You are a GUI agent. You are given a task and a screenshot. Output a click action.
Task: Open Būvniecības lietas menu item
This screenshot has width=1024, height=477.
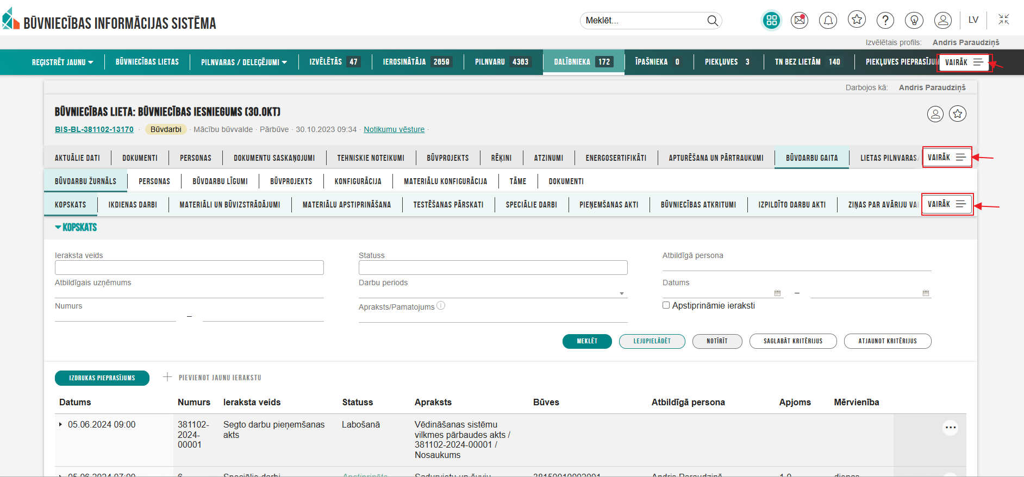pyautogui.click(x=147, y=62)
